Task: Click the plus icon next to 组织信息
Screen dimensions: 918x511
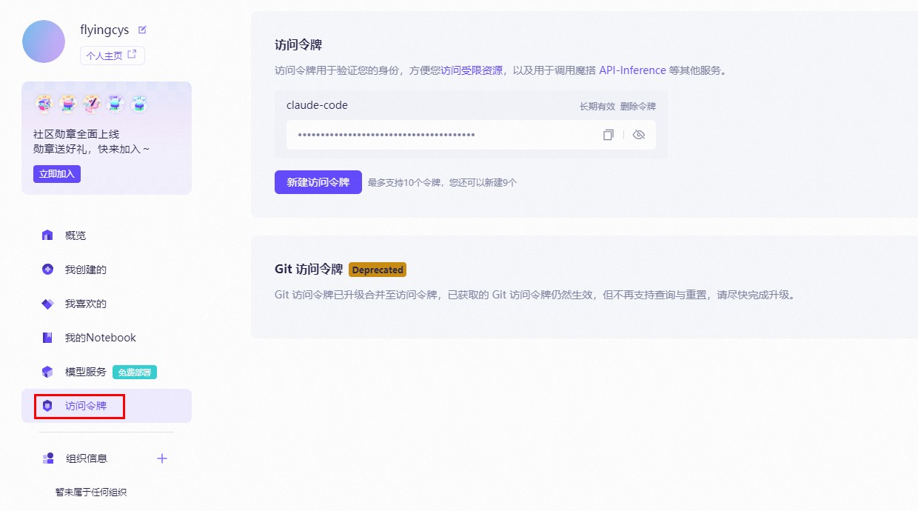Action: coord(161,458)
